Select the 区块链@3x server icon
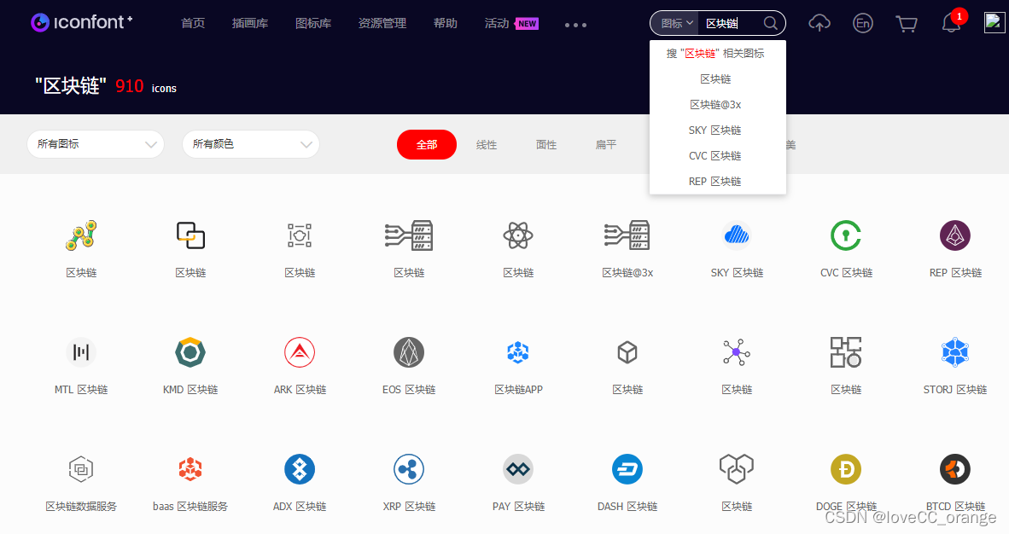The height and width of the screenshot is (534, 1009). [627, 235]
